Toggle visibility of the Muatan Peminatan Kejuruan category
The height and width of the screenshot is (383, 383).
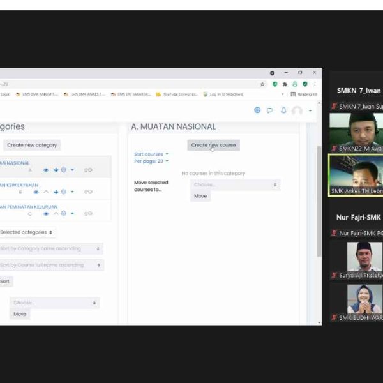click(x=46, y=214)
